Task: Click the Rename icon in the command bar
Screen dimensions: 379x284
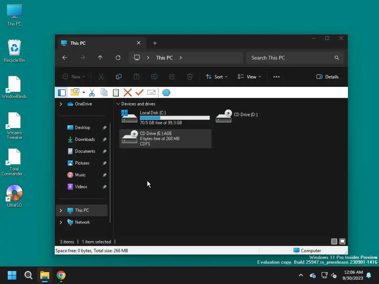Action: (x=154, y=77)
